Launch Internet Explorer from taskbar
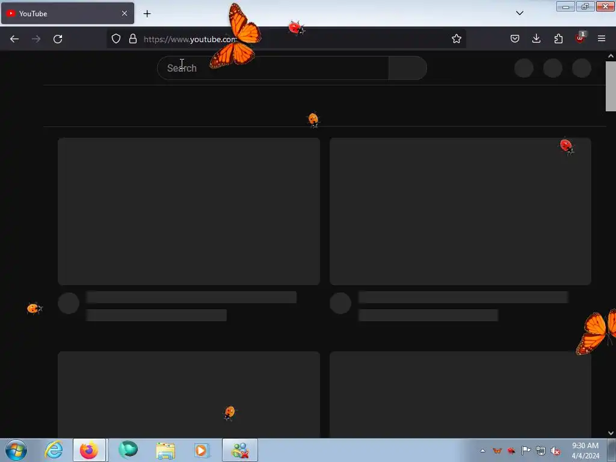616x462 pixels. [x=54, y=450]
